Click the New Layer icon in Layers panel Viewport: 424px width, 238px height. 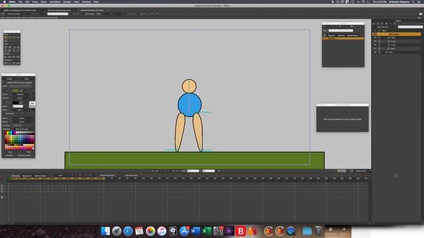374,24
